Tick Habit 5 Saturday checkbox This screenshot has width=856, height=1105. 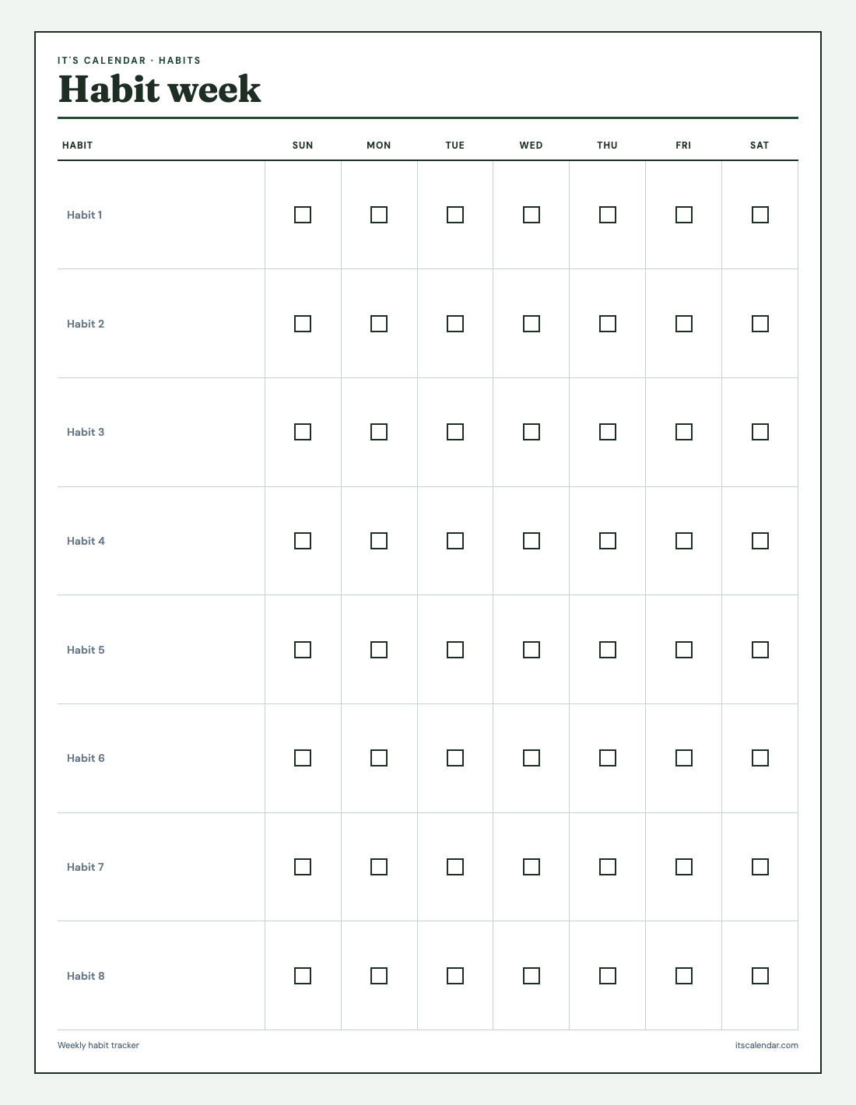[760, 650]
